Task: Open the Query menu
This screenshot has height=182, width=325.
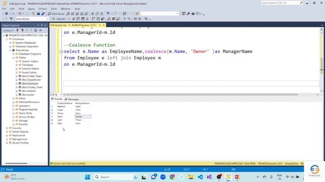Action: (31, 9)
